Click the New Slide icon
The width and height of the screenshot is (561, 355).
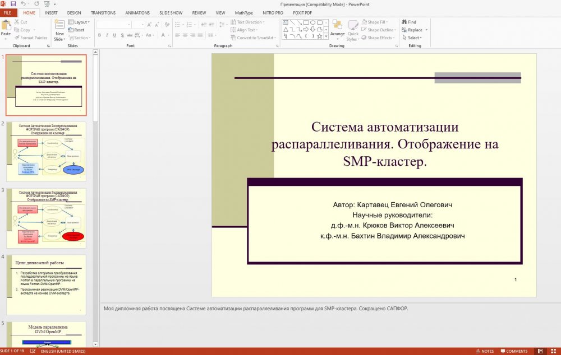[x=59, y=24]
